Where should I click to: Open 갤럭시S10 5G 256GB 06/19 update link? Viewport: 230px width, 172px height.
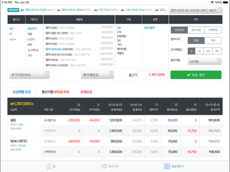(76, 10)
